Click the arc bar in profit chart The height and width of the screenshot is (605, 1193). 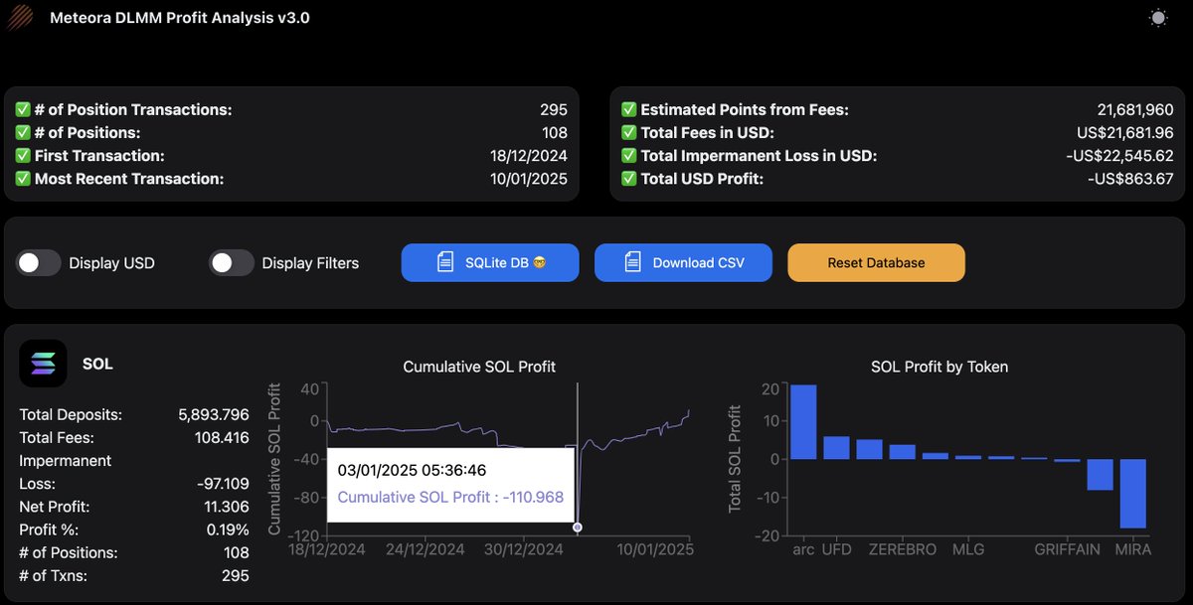click(803, 422)
